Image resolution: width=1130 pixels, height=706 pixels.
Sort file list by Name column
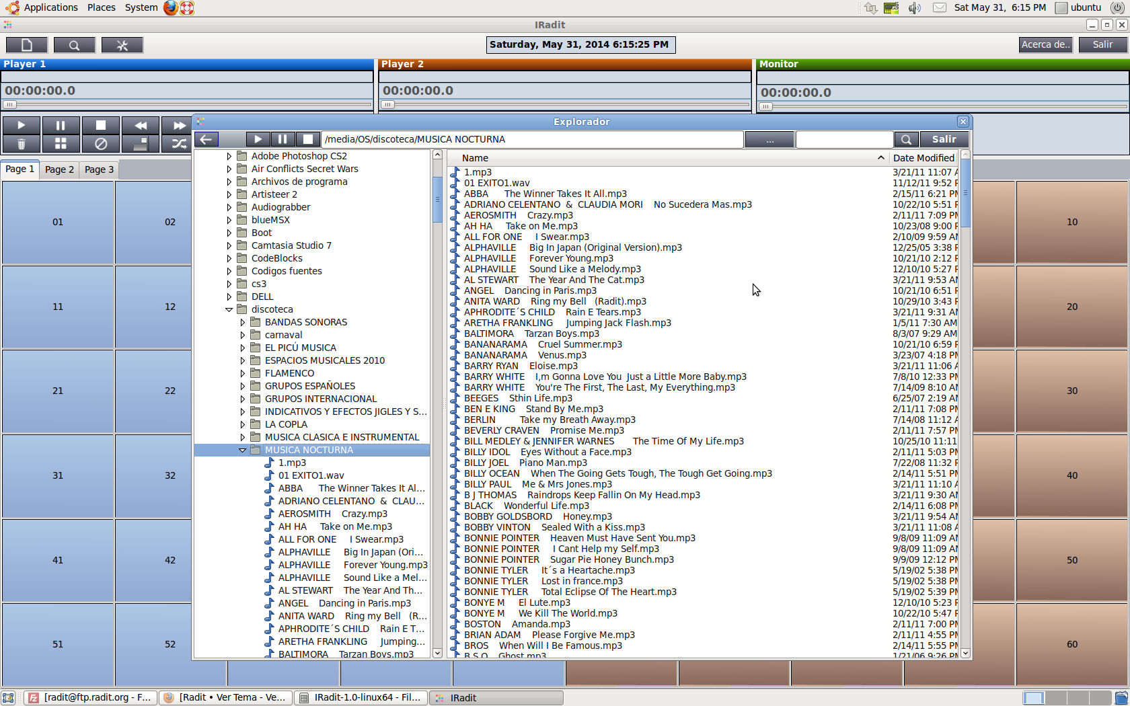tap(667, 158)
